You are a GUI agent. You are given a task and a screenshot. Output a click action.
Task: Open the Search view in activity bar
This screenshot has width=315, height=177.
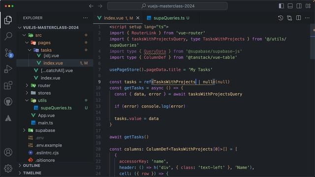point(8,36)
